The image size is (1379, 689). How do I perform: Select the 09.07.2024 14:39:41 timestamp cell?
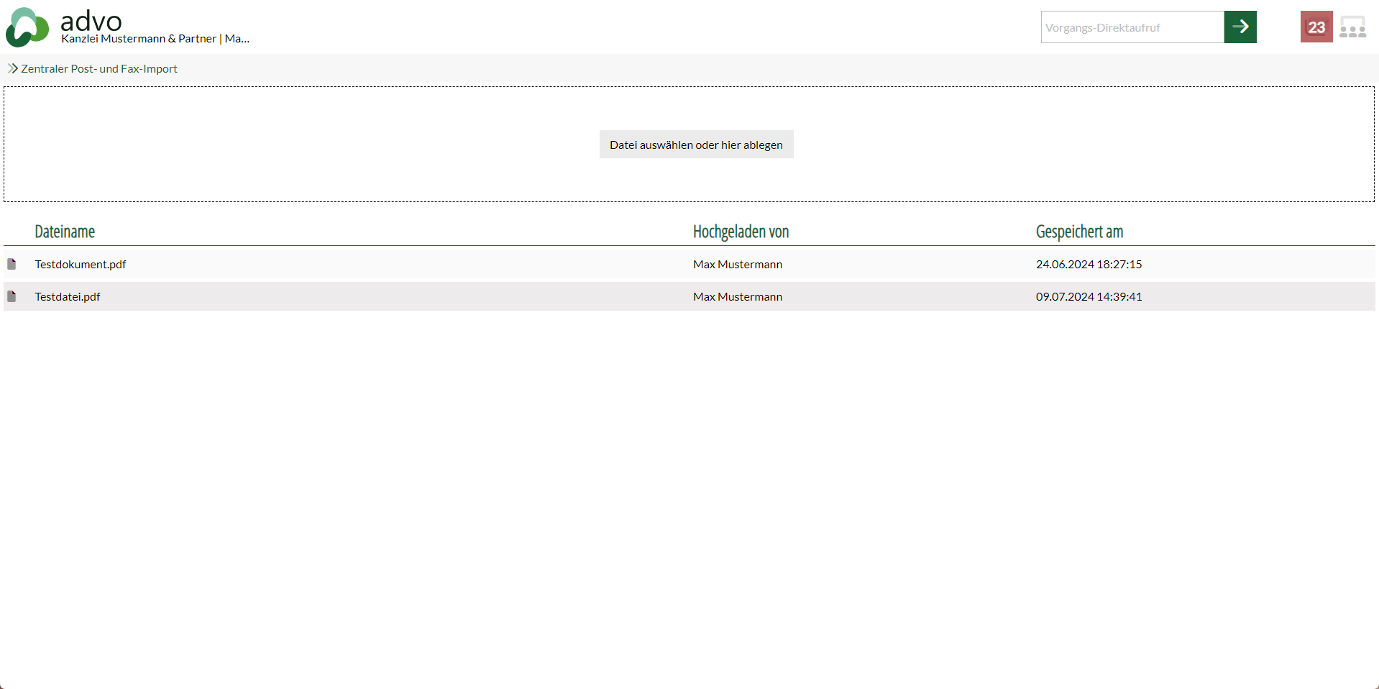click(x=1089, y=297)
